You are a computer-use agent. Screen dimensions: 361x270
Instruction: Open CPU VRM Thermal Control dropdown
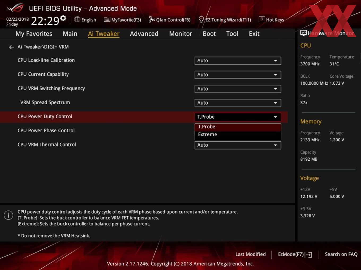238,145
